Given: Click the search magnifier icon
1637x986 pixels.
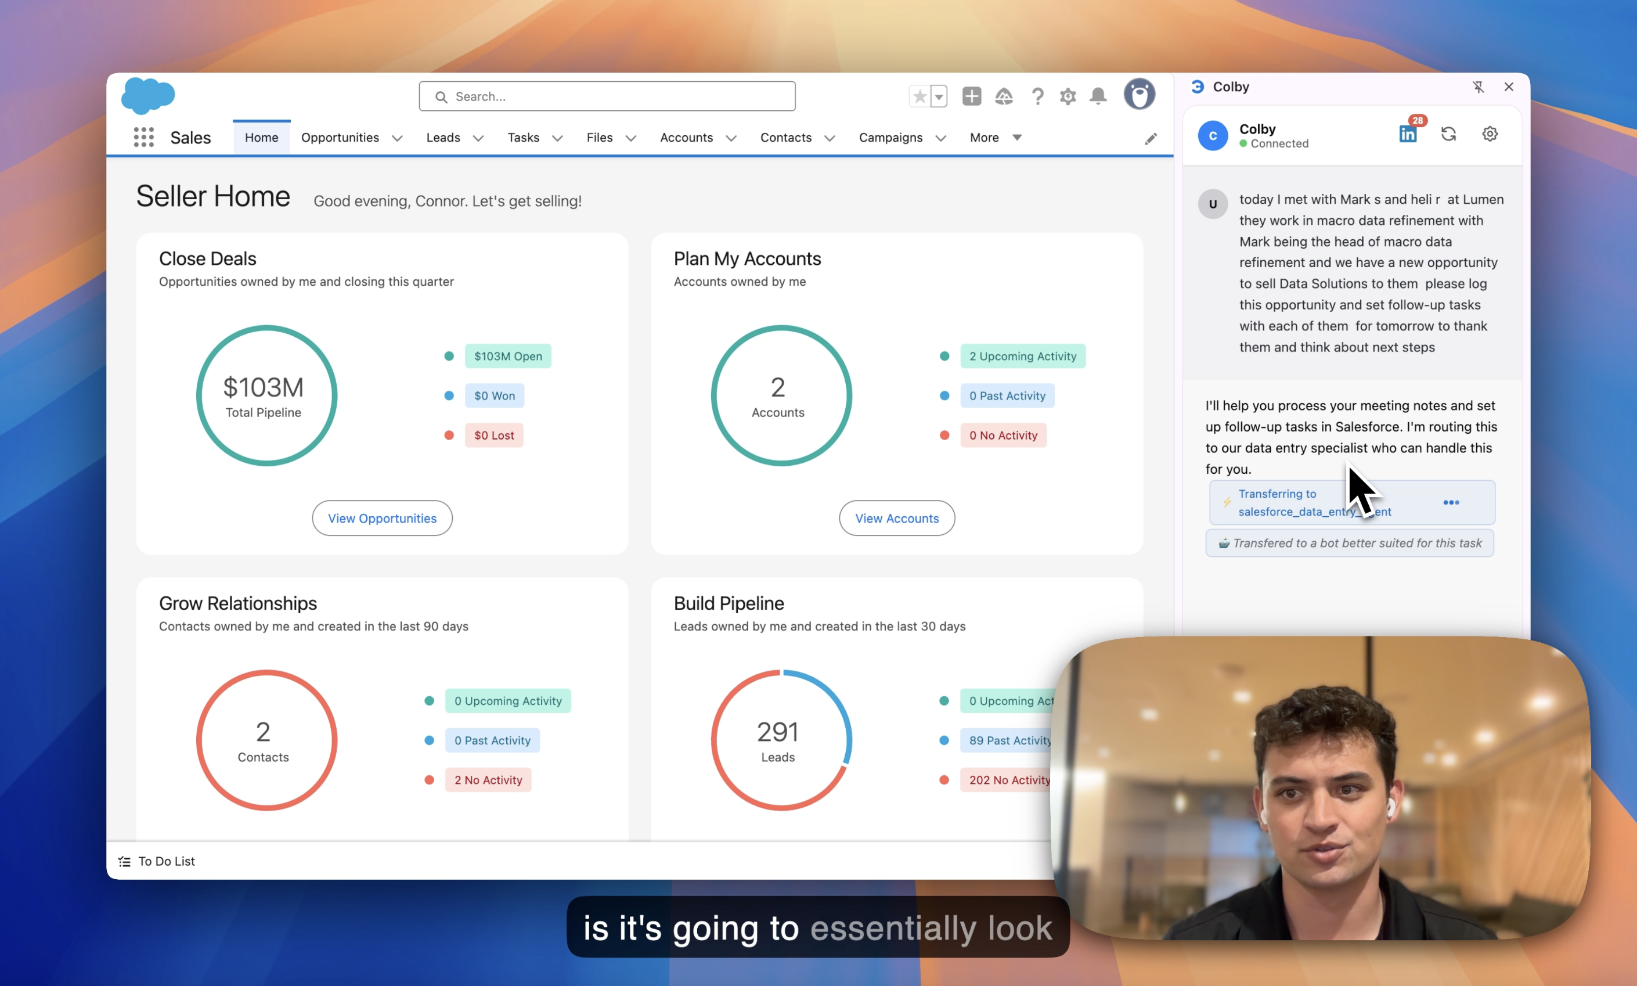Looking at the screenshot, I should click(441, 97).
